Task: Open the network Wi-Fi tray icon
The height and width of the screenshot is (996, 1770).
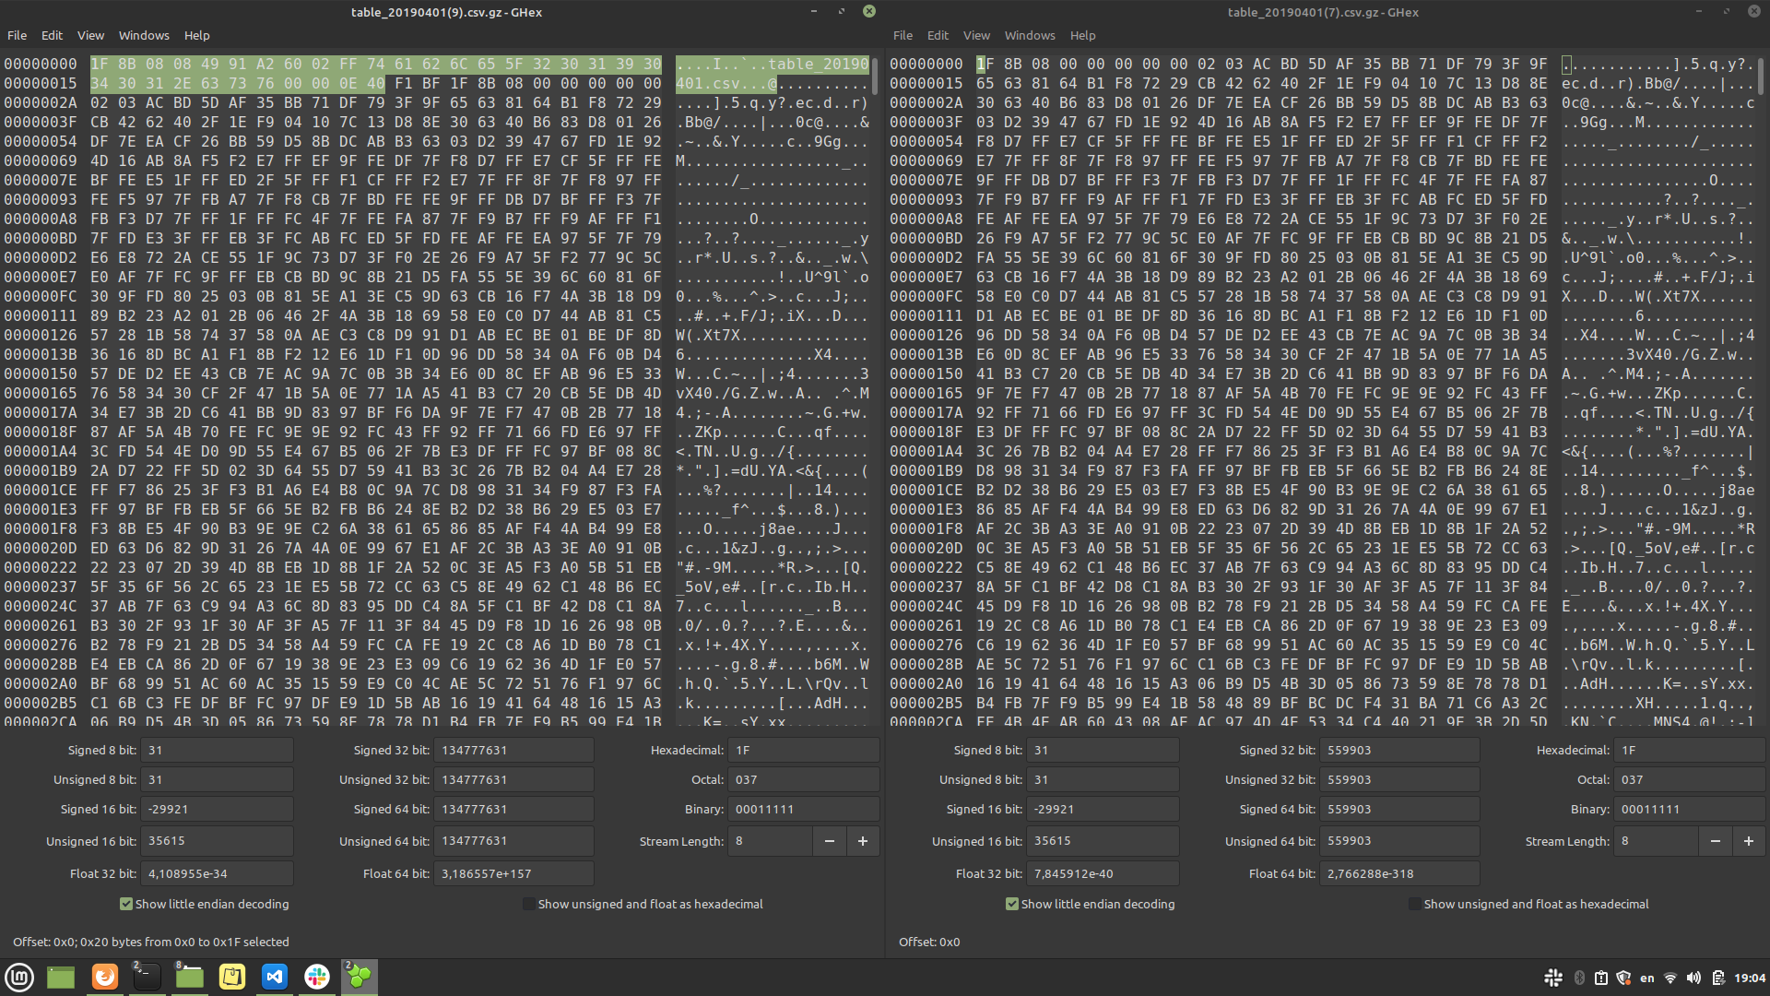Action: (x=1670, y=978)
